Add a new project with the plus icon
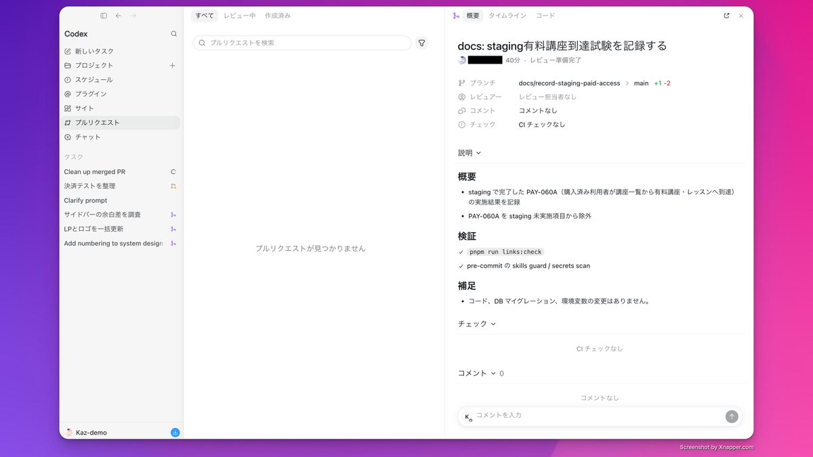This screenshot has height=457, width=813. (172, 66)
